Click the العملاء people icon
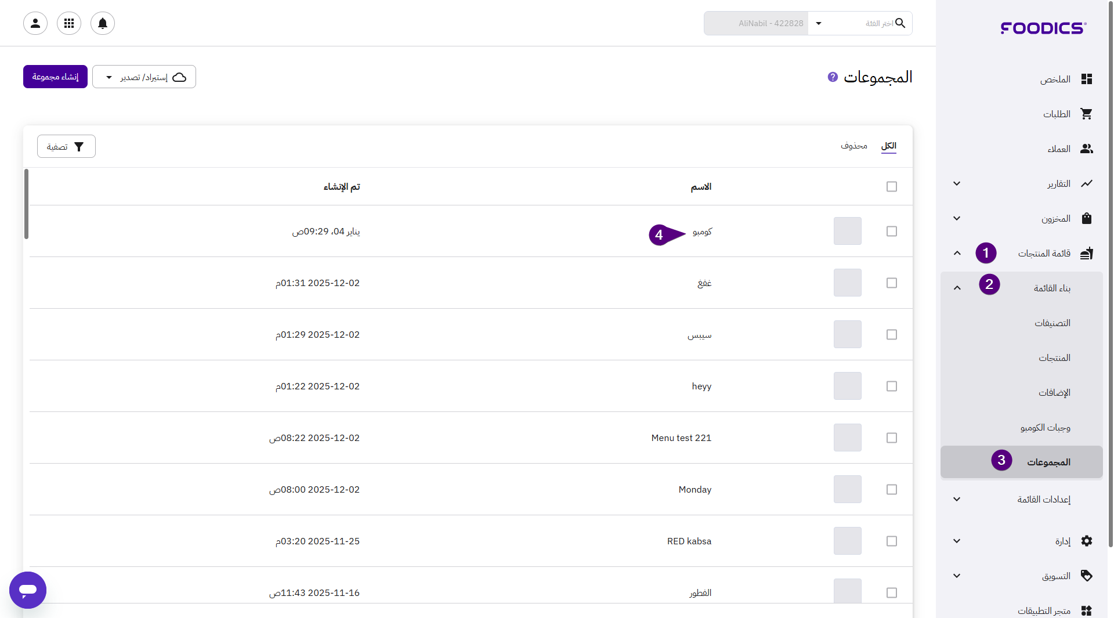The width and height of the screenshot is (1114, 618). [x=1086, y=149]
